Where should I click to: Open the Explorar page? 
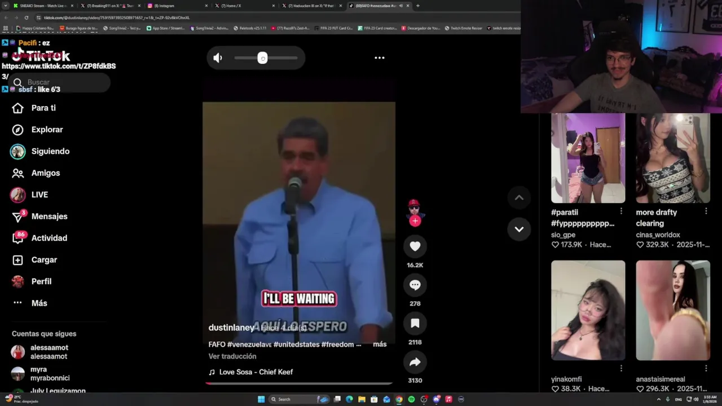click(x=38, y=130)
